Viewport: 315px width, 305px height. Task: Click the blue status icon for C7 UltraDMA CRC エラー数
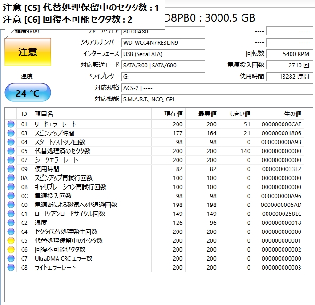(11, 258)
